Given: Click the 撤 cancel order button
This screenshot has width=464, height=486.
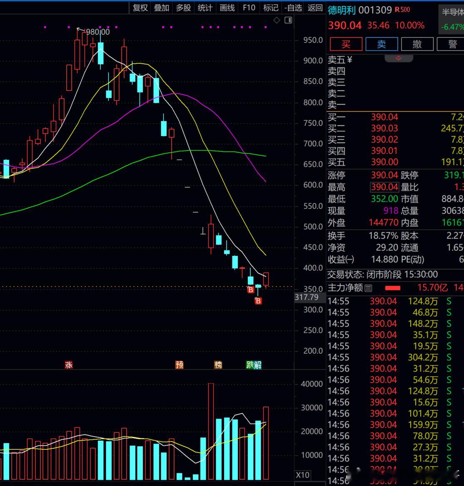Looking at the screenshot, I should point(417,44).
